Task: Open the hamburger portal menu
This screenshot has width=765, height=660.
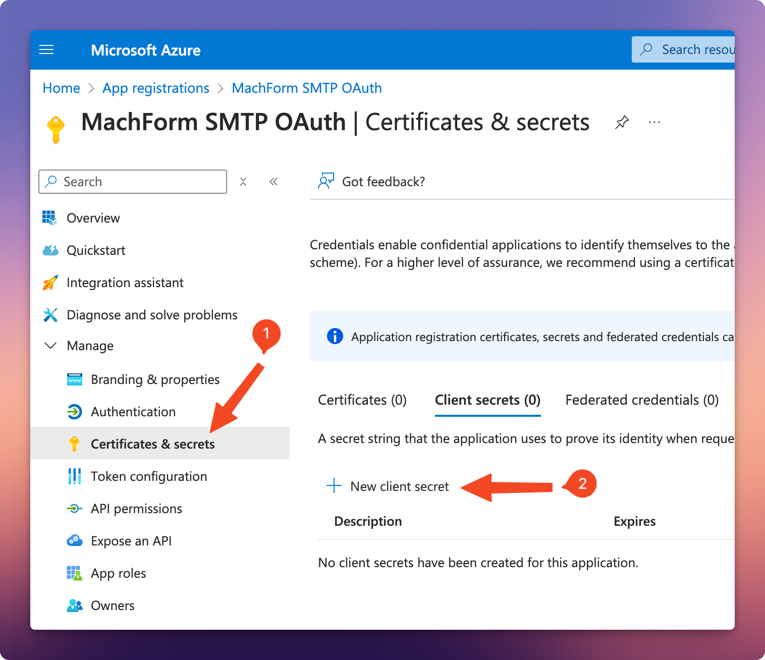Action: click(x=46, y=49)
